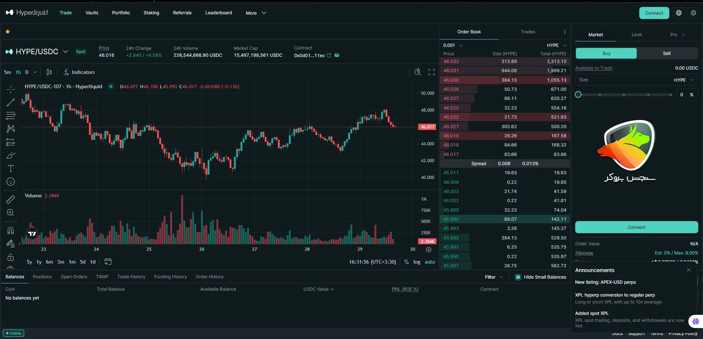Click the Connect button in the header

coord(654,13)
